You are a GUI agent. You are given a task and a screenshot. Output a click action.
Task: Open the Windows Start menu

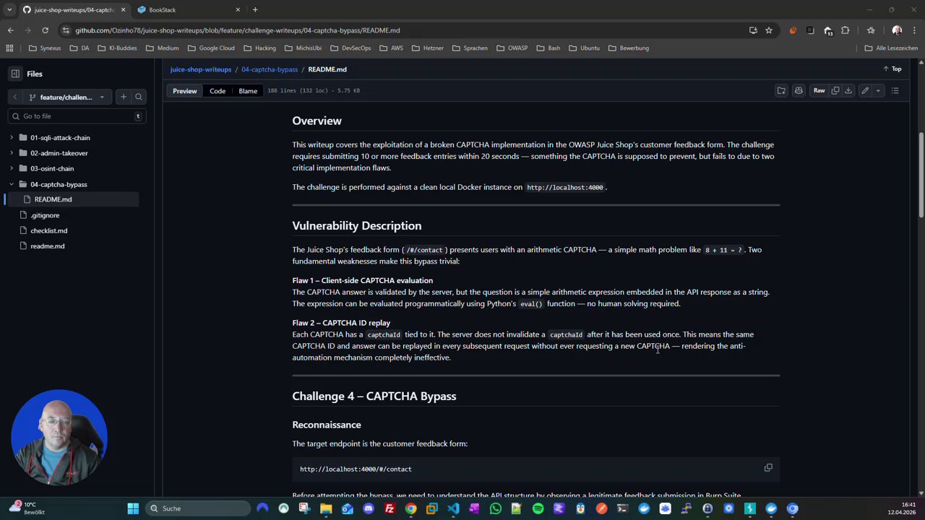(133, 508)
